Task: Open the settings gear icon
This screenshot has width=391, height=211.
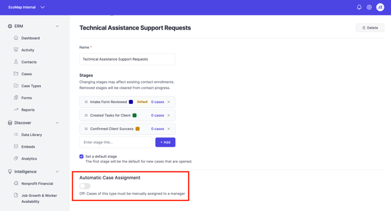Action: 369,7
